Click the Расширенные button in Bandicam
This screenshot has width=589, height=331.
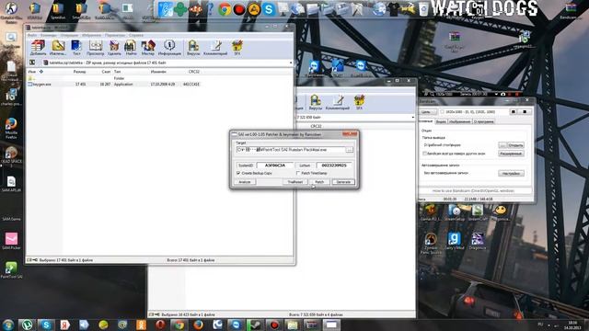(x=511, y=154)
